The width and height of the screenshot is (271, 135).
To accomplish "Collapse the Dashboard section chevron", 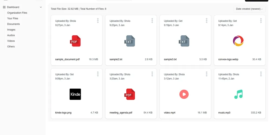I will pos(41,7).
